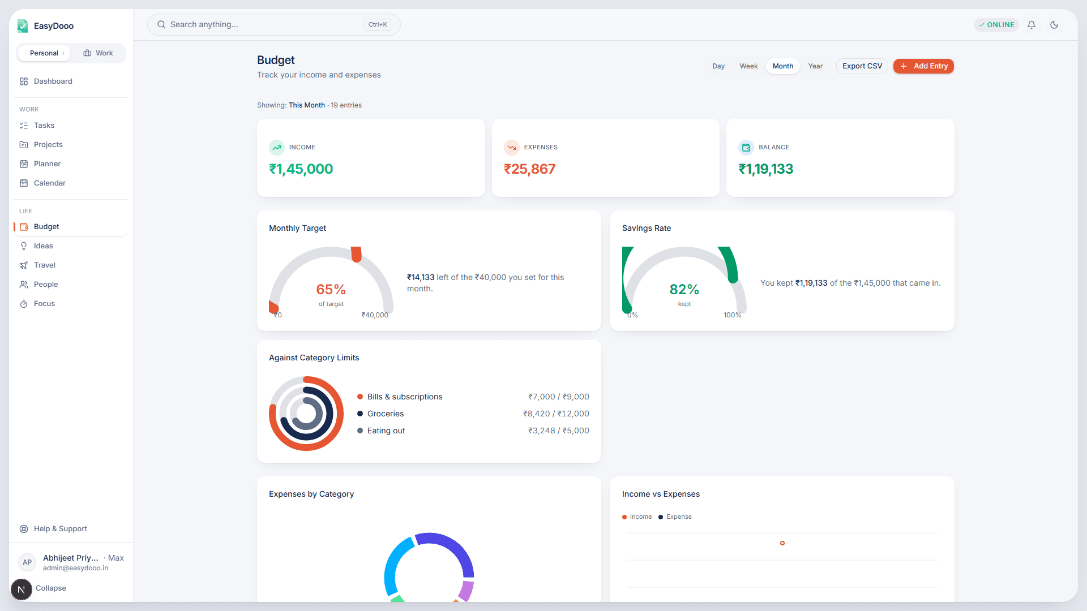Click the income amount ₹1,45,000
The width and height of the screenshot is (1087, 611).
pyautogui.click(x=301, y=169)
